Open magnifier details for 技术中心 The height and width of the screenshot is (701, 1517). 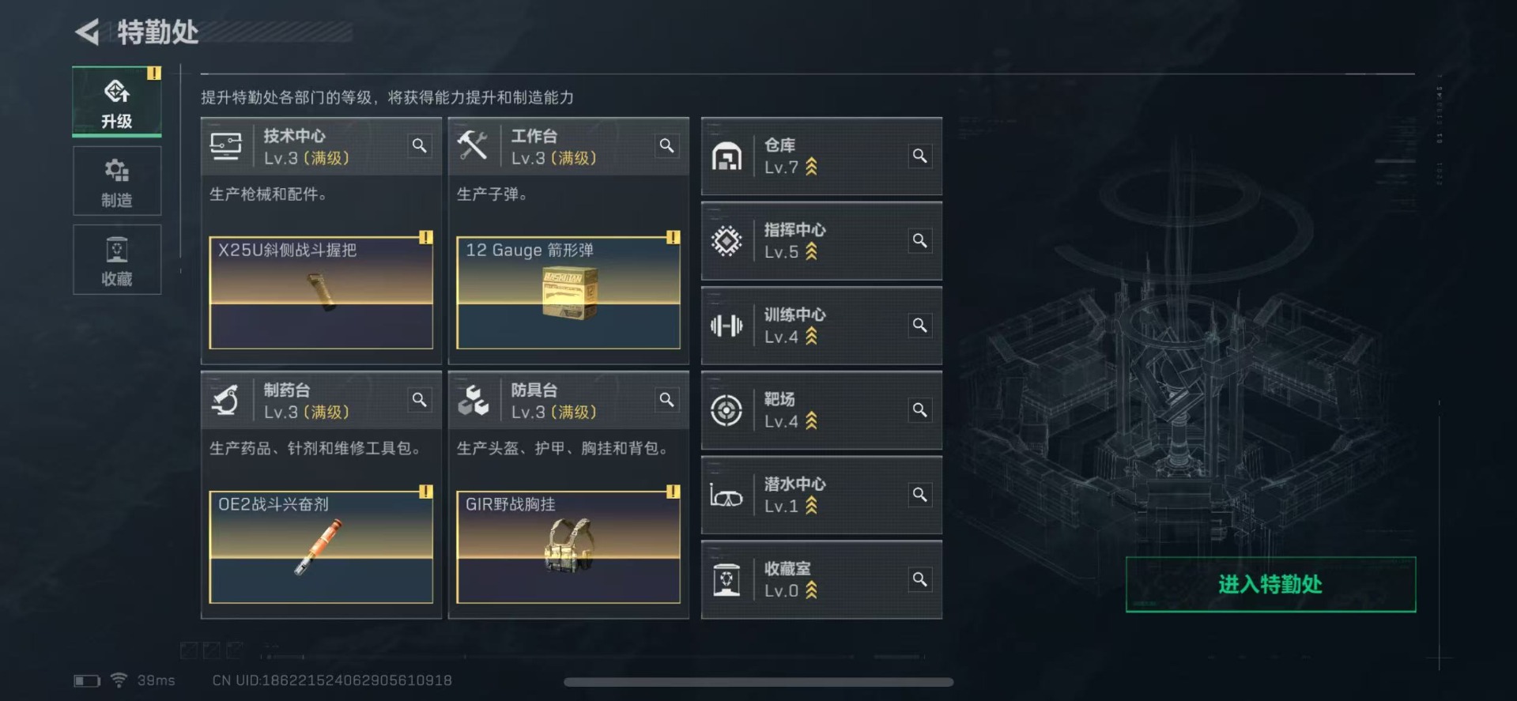[420, 145]
